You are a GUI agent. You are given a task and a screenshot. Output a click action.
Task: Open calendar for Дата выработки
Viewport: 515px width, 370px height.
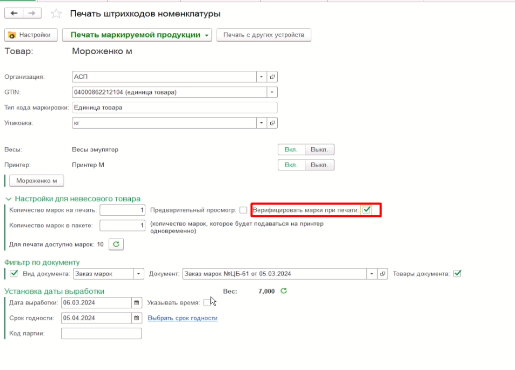(x=137, y=302)
